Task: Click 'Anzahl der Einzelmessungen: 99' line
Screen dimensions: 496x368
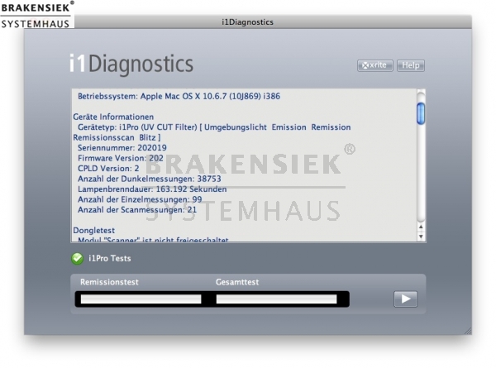Action: pos(140,199)
